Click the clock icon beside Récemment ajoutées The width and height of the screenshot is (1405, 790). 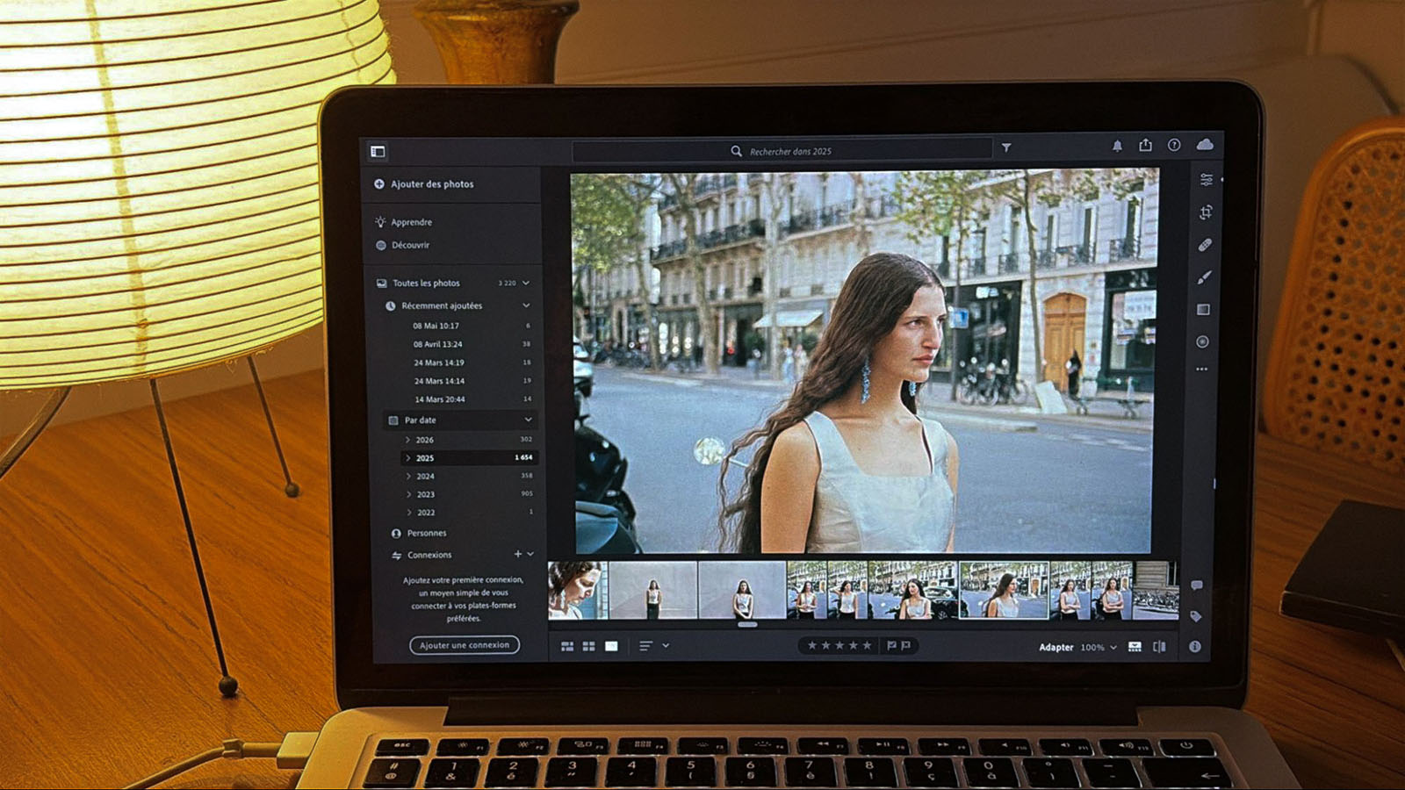[390, 306]
